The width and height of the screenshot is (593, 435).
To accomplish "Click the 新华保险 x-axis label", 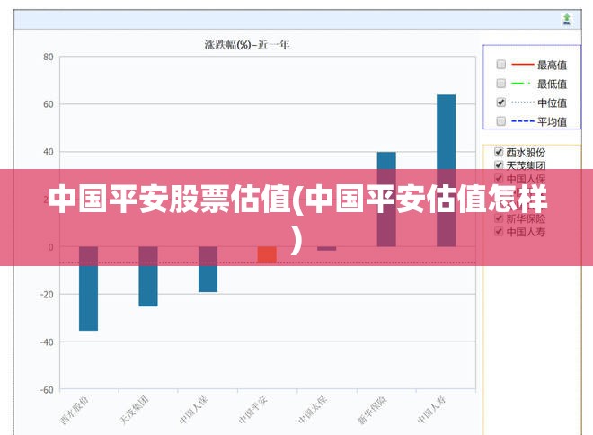I will click(x=372, y=410).
